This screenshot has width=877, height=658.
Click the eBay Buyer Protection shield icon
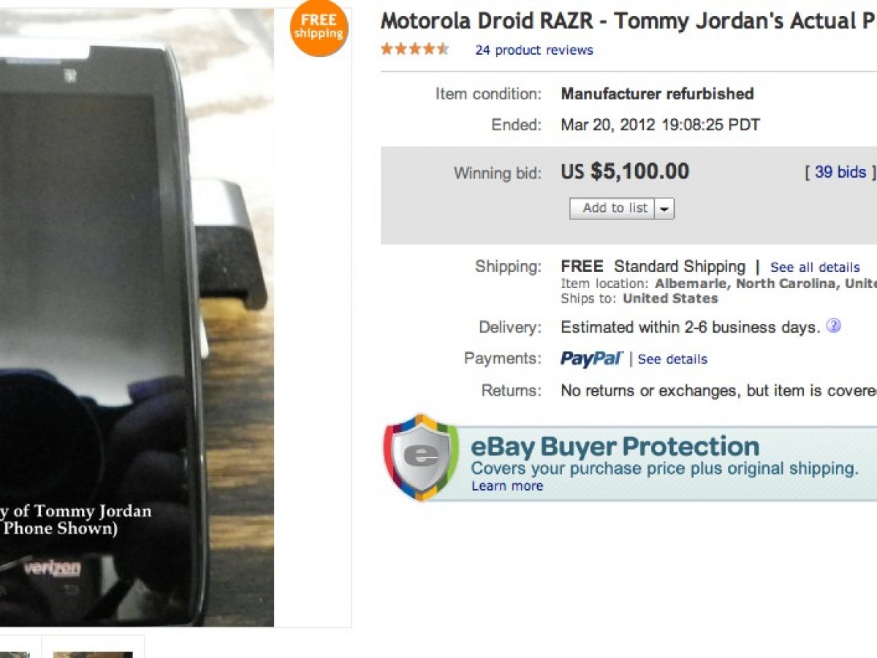point(421,458)
